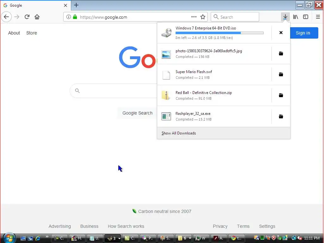Switch to Adobe Flash taskbar button
The height and width of the screenshot is (243, 324).
coord(219,238)
